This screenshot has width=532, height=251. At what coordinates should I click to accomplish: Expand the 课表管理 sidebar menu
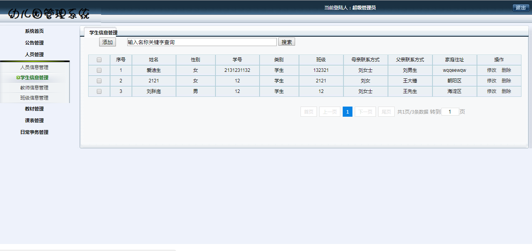(34, 121)
